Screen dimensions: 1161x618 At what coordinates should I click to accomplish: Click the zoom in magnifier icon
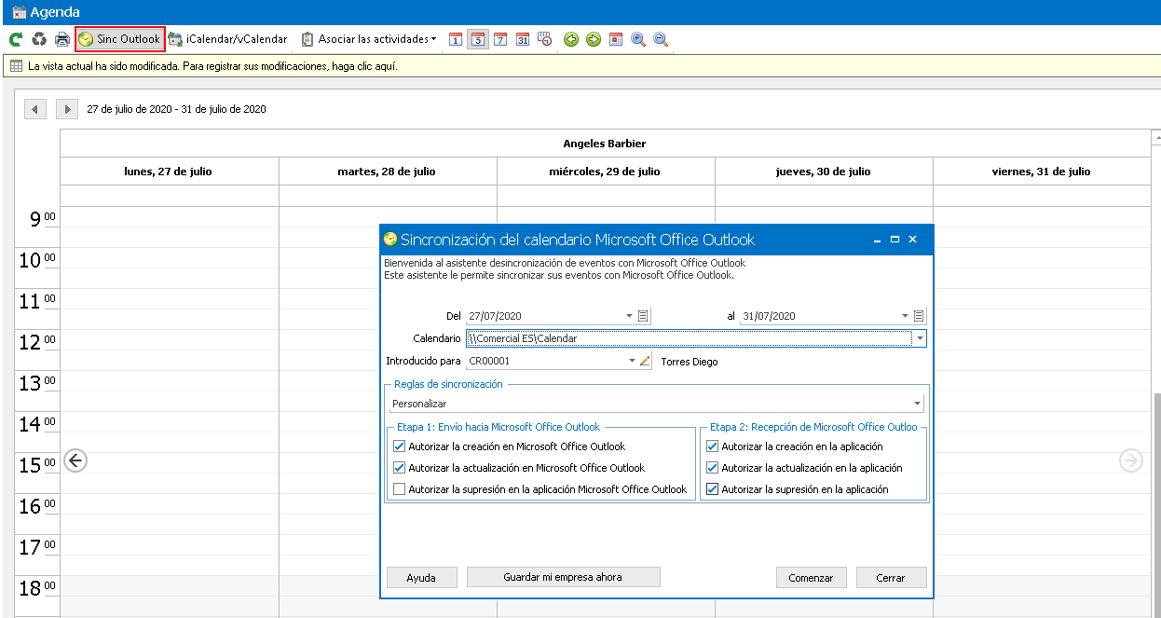click(x=638, y=39)
